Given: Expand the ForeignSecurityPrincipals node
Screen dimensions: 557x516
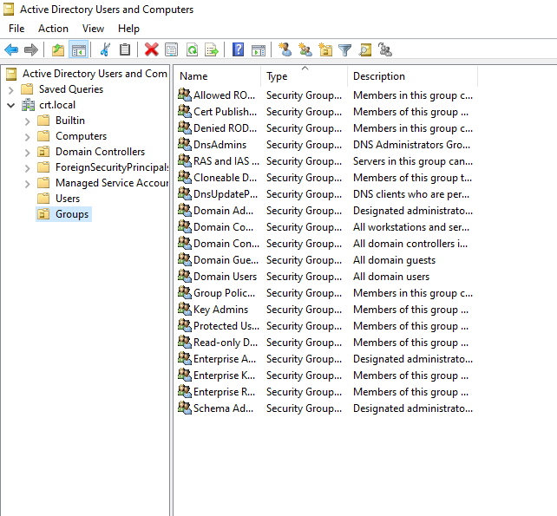Looking at the screenshot, I should (x=28, y=168).
